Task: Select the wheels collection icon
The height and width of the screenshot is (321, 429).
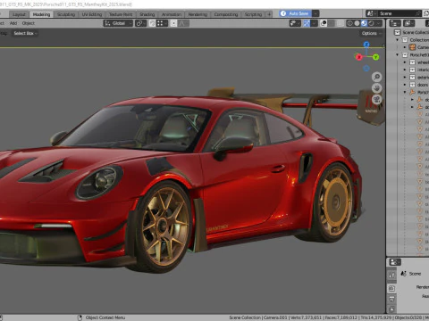Action: (412, 62)
